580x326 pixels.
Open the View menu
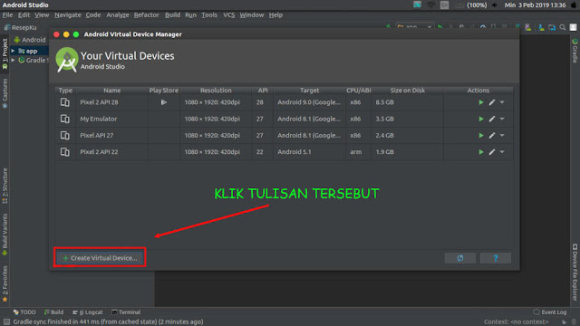42,14
